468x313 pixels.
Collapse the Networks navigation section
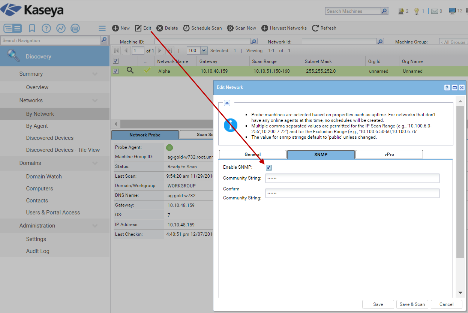(95, 100)
